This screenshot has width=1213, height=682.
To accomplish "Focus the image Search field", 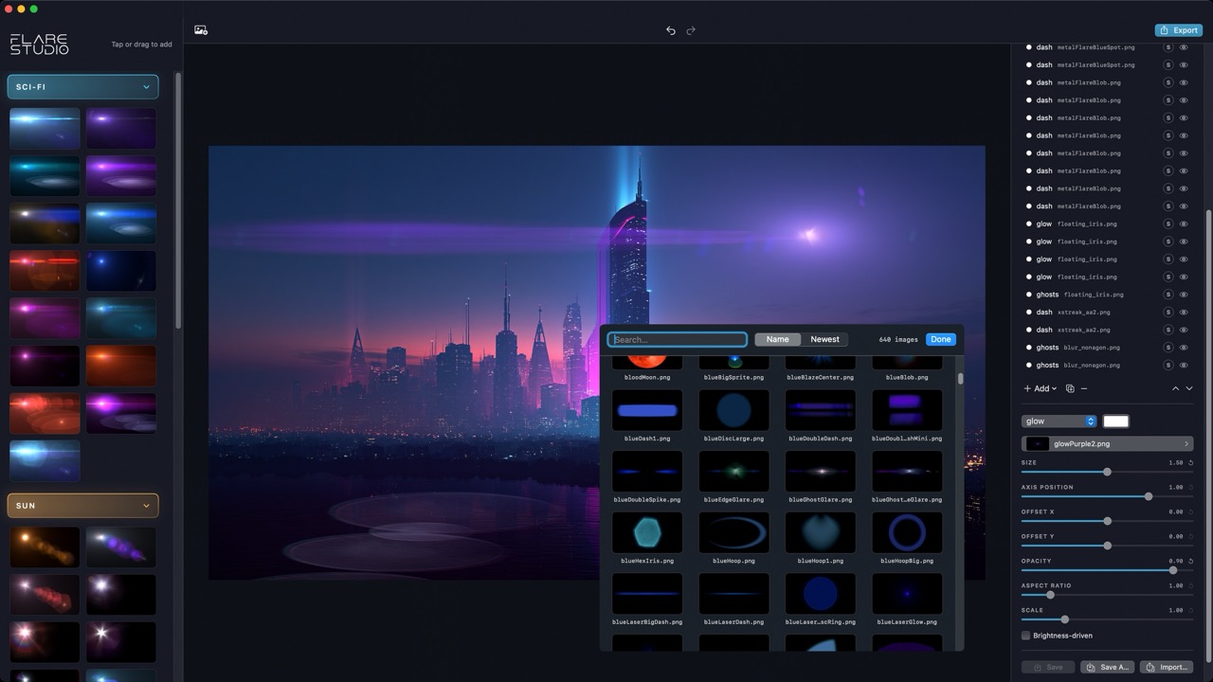I will point(678,339).
